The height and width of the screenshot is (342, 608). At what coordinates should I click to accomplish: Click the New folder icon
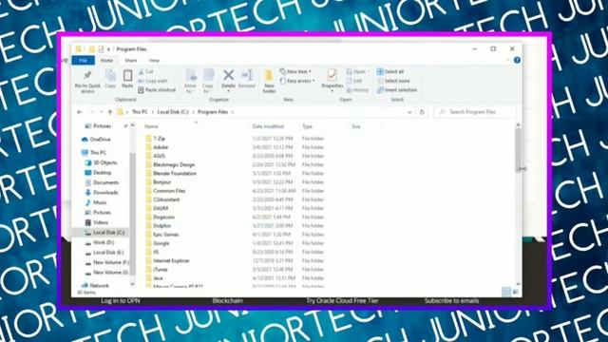coord(269,75)
